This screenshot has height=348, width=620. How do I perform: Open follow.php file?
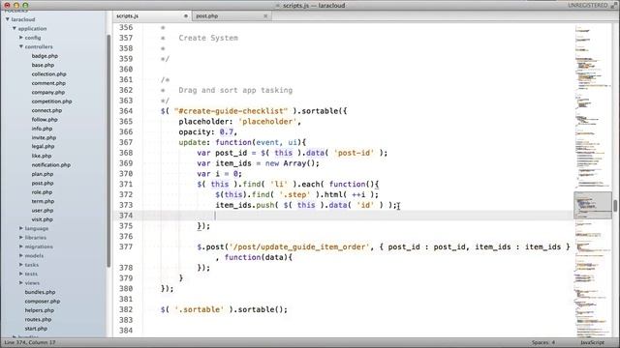(x=45, y=120)
